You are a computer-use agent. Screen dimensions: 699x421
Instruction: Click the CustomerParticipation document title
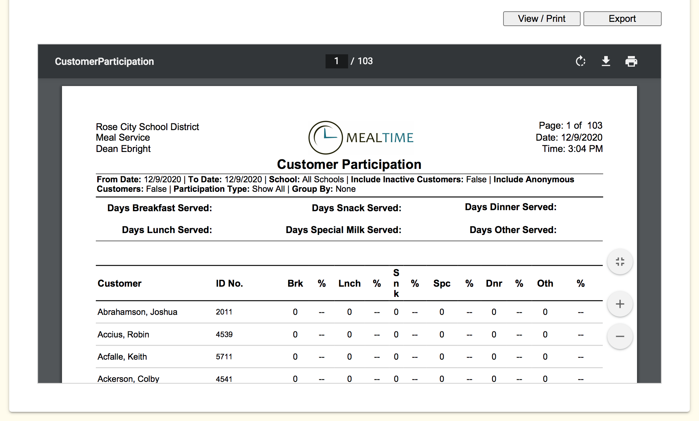click(x=104, y=61)
